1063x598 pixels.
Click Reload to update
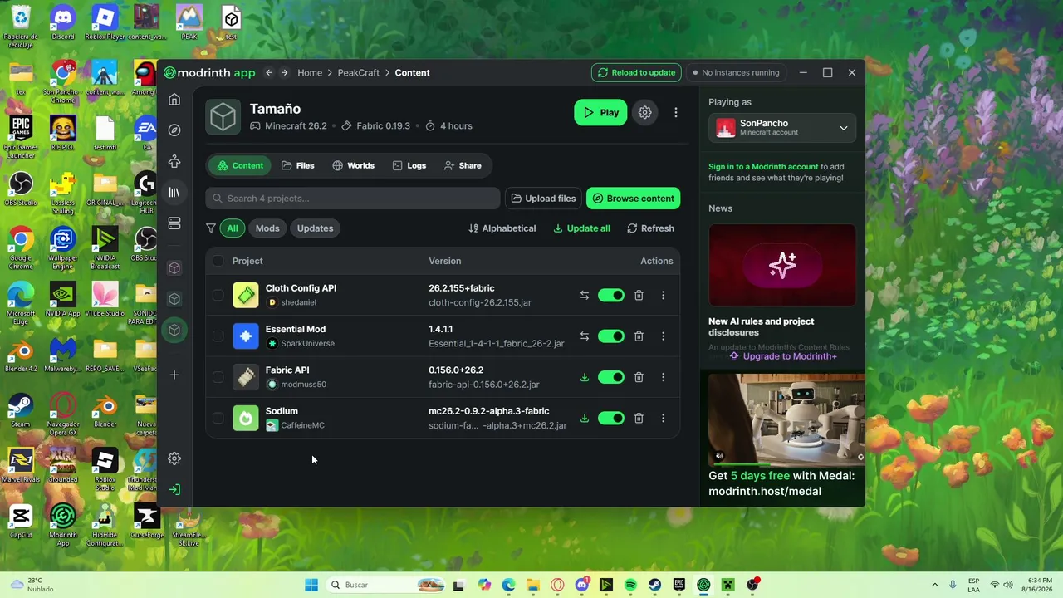[x=636, y=72]
